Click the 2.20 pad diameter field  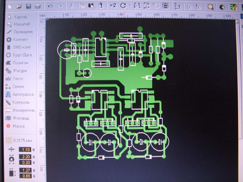[25, 157]
